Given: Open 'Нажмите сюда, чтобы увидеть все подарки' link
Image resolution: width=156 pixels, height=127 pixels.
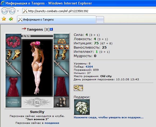Looking at the screenshot, I should point(109,117).
